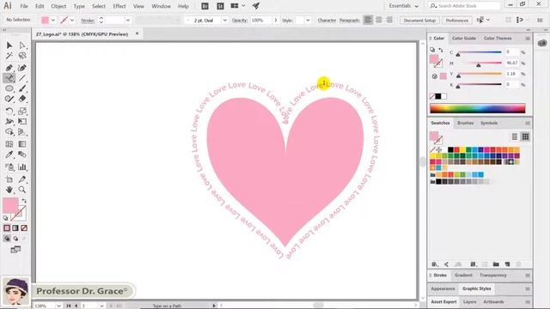Select the Zoom magnifier tool
Screen dimensions: 550x309
pyautogui.click(x=22, y=190)
